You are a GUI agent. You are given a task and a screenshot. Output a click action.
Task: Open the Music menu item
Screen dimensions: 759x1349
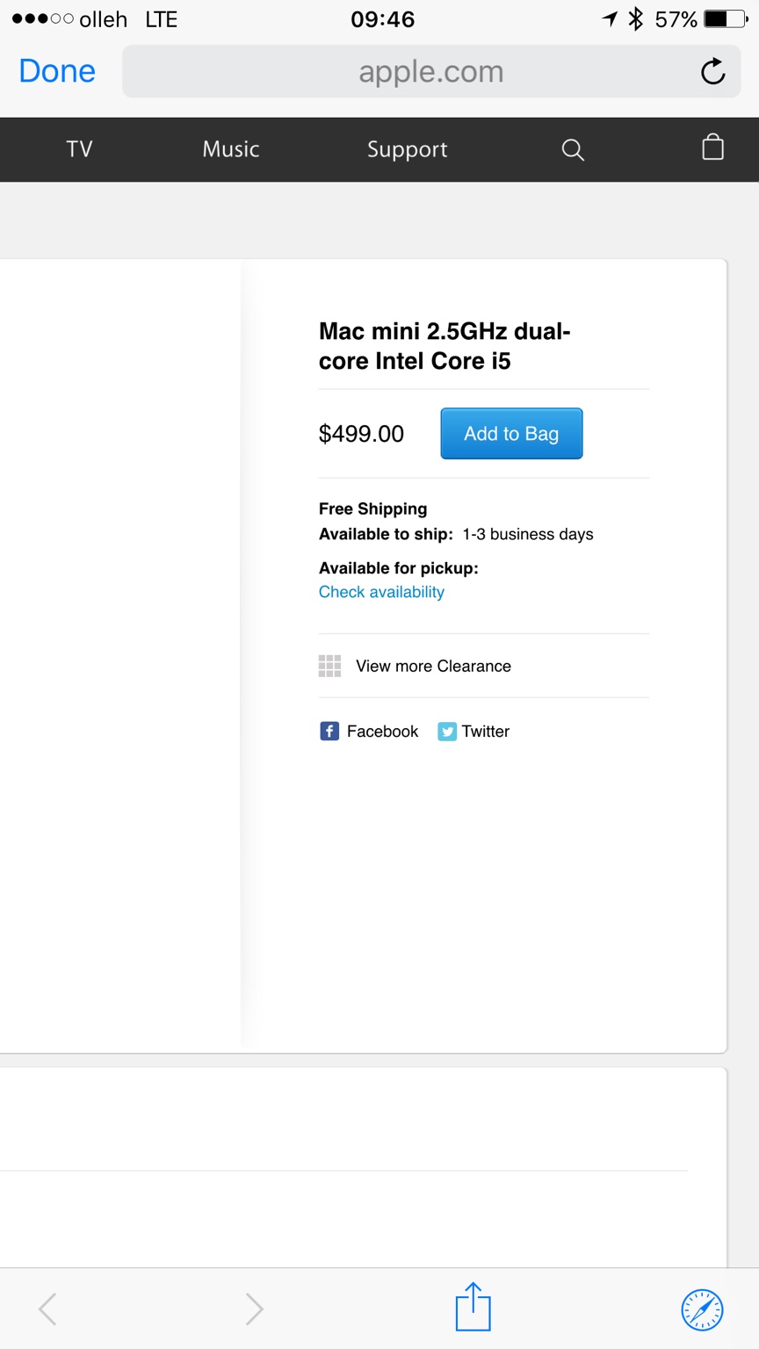click(231, 149)
